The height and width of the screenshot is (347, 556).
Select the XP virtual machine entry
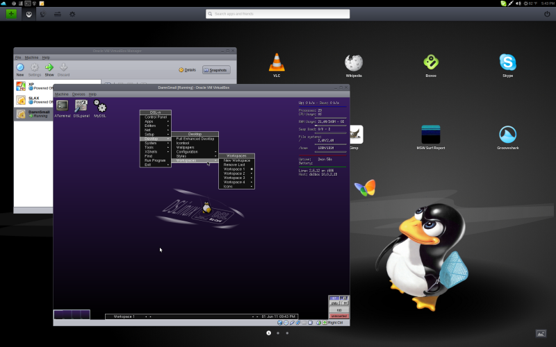(x=33, y=86)
